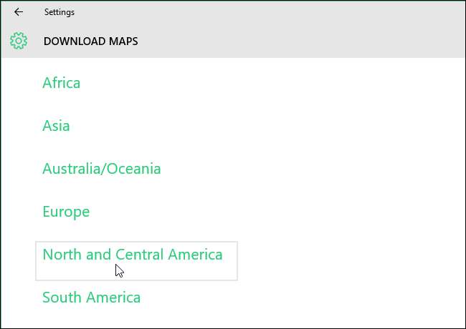This screenshot has width=466, height=329.
Task: Expand the Asia region entry
Action: [x=56, y=126]
